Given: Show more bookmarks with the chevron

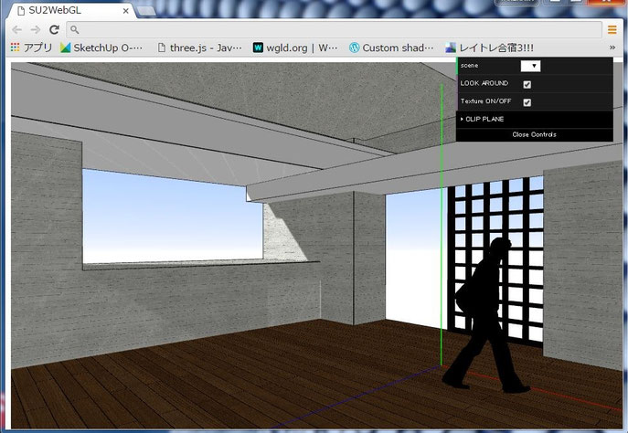Looking at the screenshot, I should [612, 48].
